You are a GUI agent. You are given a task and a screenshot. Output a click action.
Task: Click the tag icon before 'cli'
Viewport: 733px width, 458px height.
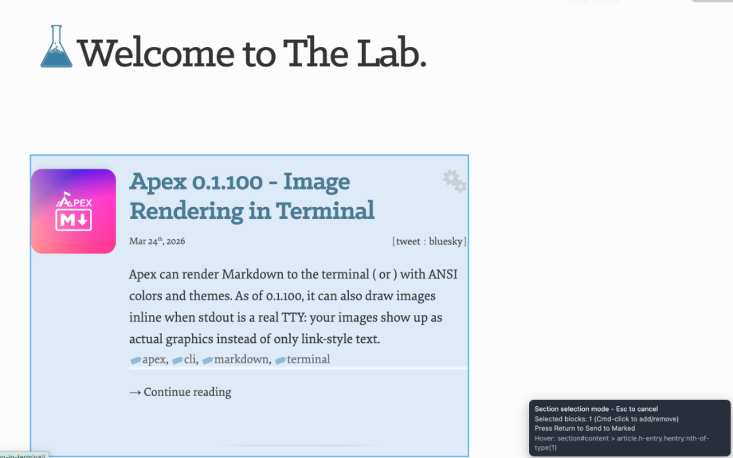(177, 360)
